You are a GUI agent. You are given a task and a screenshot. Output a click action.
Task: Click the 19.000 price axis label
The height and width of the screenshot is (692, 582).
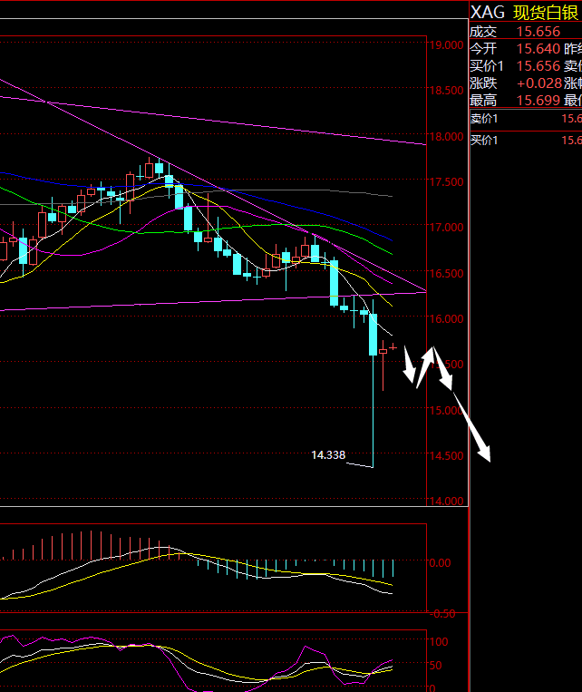(x=447, y=45)
